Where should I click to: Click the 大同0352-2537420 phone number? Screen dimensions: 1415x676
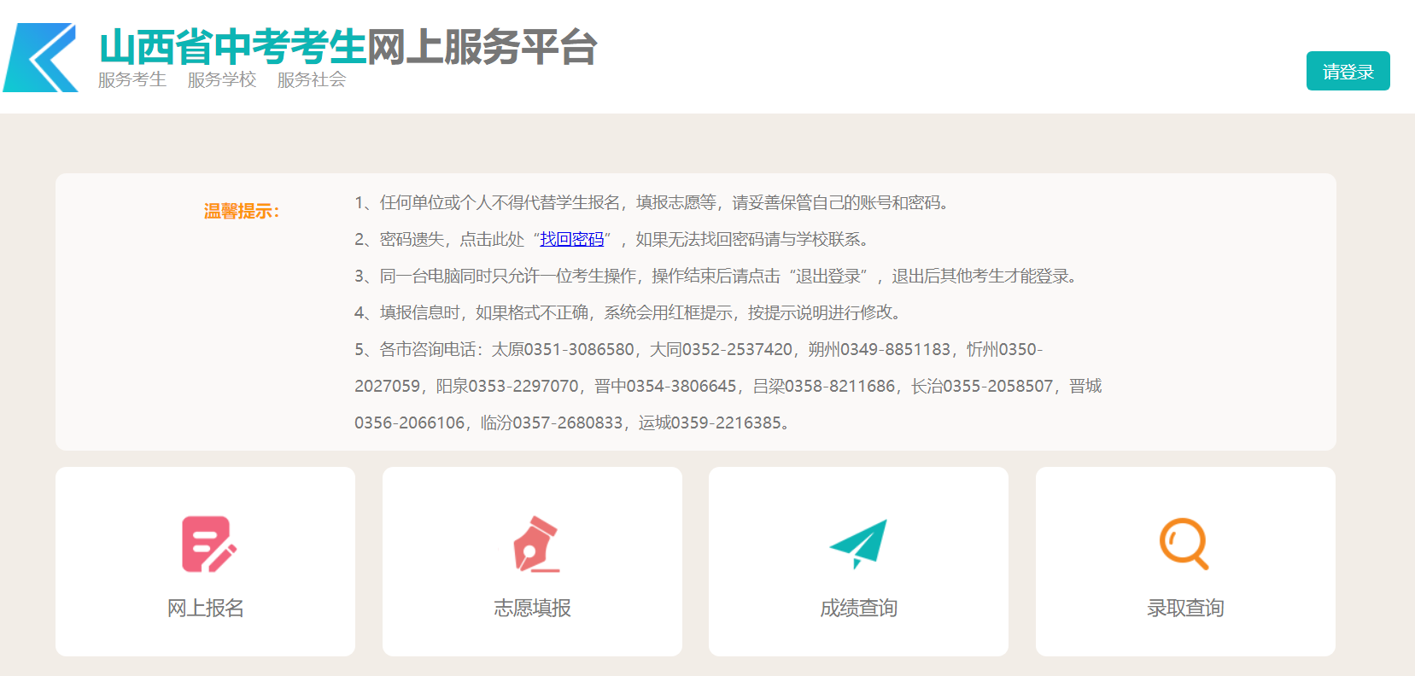coord(721,349)
